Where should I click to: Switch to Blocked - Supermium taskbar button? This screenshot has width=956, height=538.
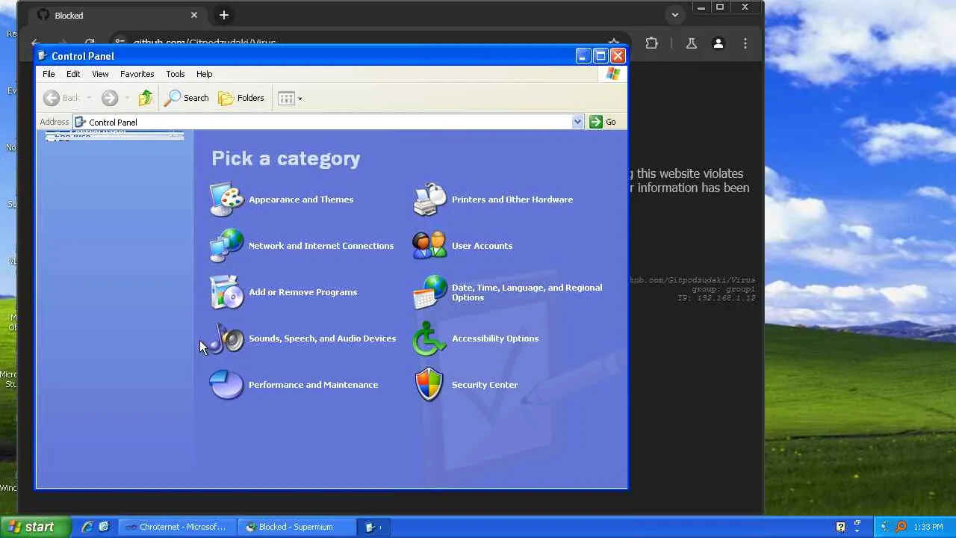click(x=297, y=527)
